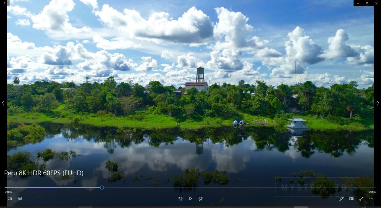Click the blue seek bar handle

(x=102, y=187)
